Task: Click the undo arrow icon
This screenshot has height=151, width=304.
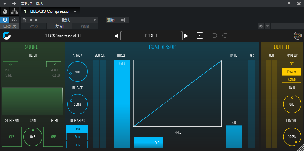Action: 214,36
